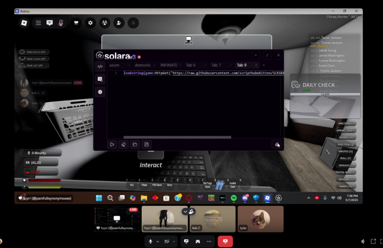Open the in-game shop cart icon
This screenshot has height=248, width=383.
pos(76,23)
